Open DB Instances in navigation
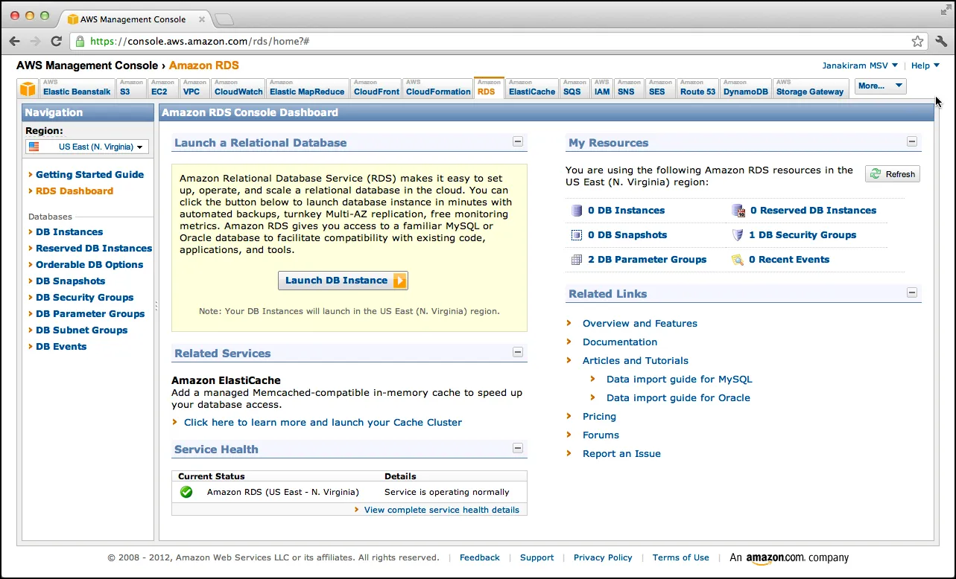 tap(69, 231)
